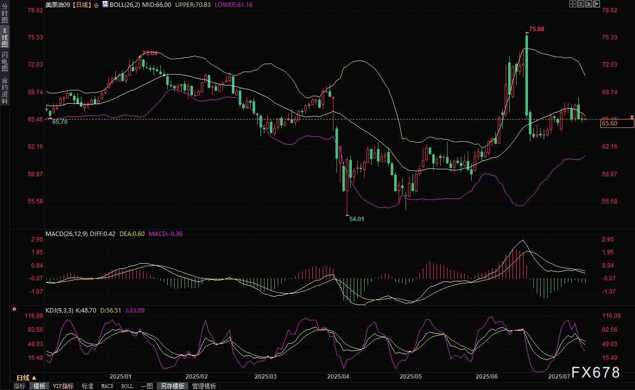Select the 指标 bottom tab

point(20,386)
